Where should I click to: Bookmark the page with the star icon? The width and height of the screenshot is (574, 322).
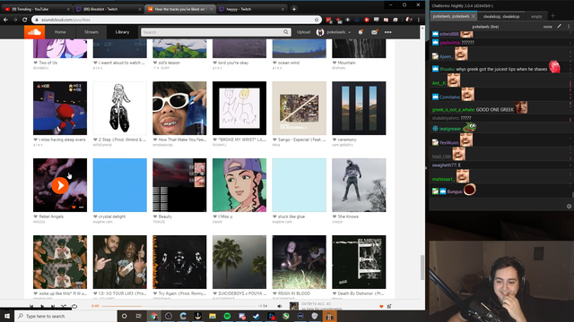[x=317, y=20]
